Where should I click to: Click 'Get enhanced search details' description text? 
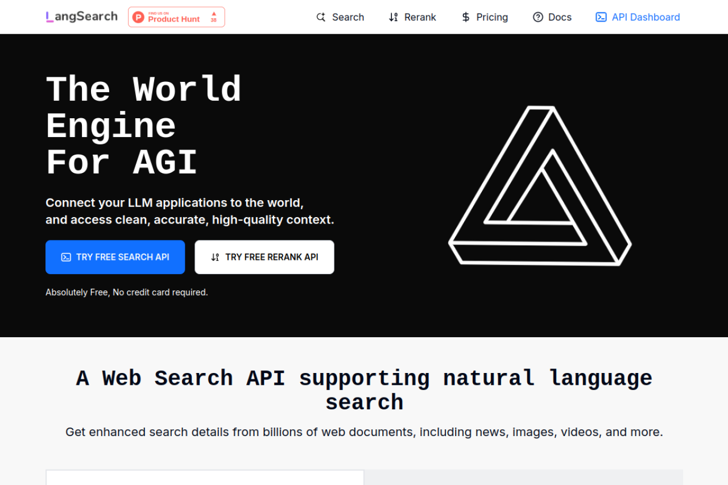364,432
